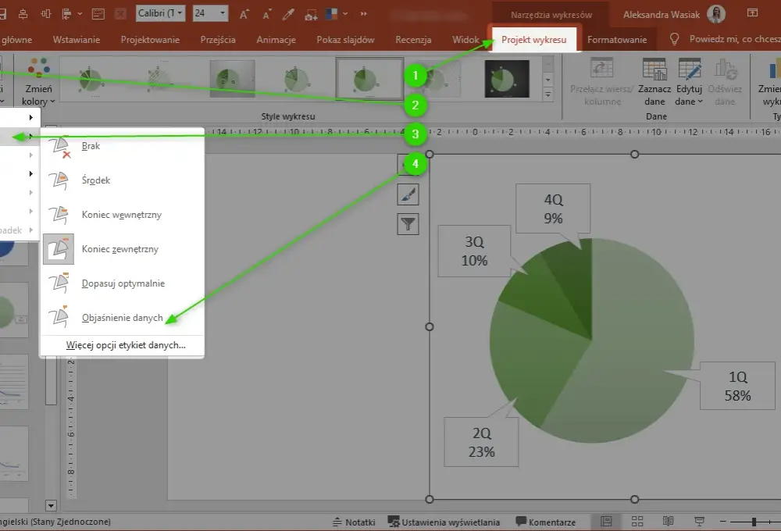Apply the first chart style thumbnail
This screenshot has height=531, width=781.
coord(90,79)
